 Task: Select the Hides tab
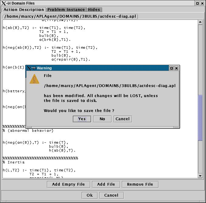(94, 10)
